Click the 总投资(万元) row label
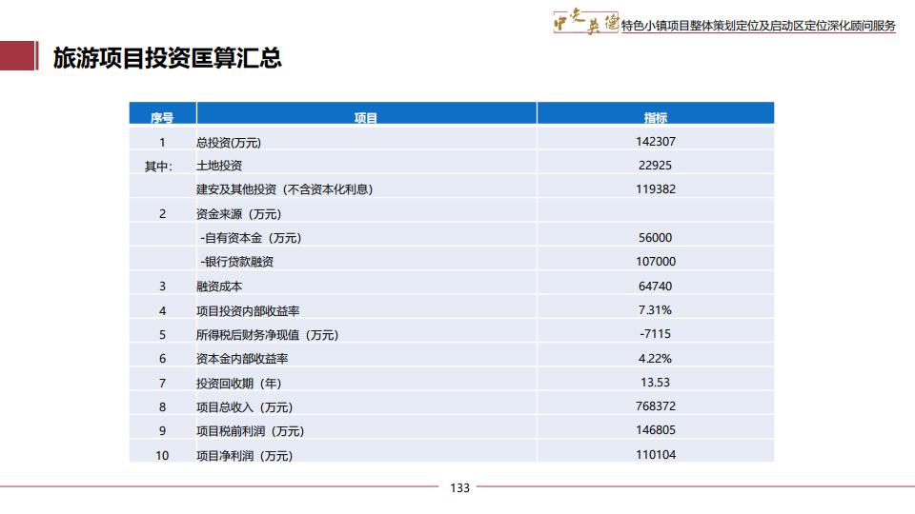Image resolution: width=915 pixels, height=514 pixels. pos(228,142)
